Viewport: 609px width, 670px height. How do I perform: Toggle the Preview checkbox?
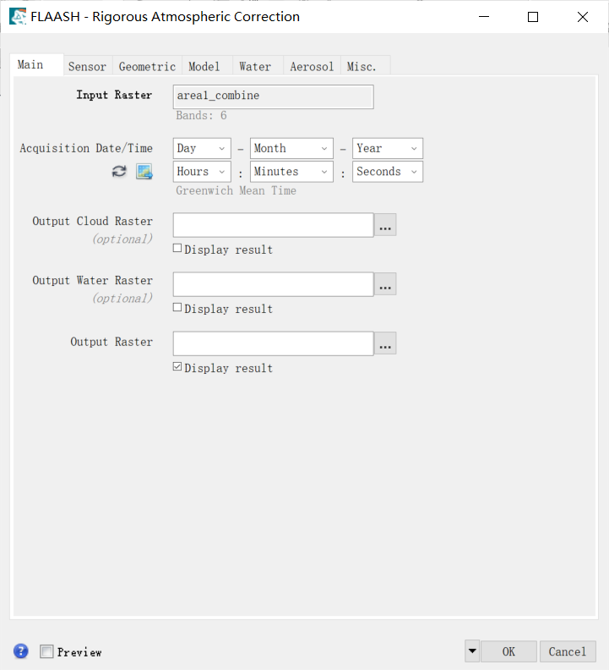[x=46, y=651]
